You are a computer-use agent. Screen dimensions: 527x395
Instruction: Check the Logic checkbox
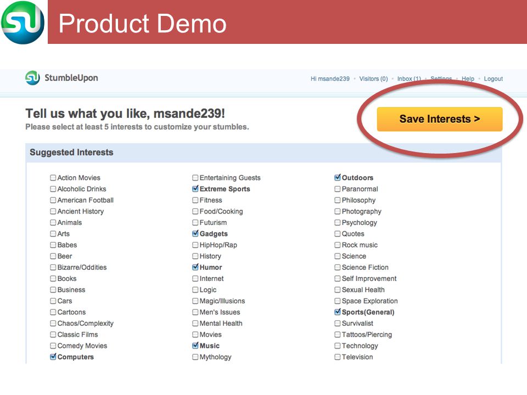click(195, 290)
